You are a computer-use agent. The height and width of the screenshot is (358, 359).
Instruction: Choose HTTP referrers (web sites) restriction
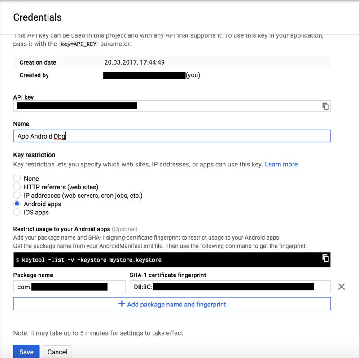click(x=17, y=187)
